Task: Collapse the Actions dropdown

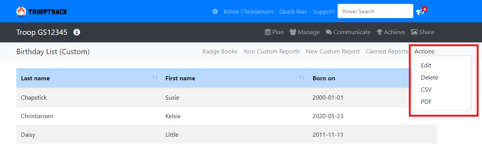Action: [424, 51]
